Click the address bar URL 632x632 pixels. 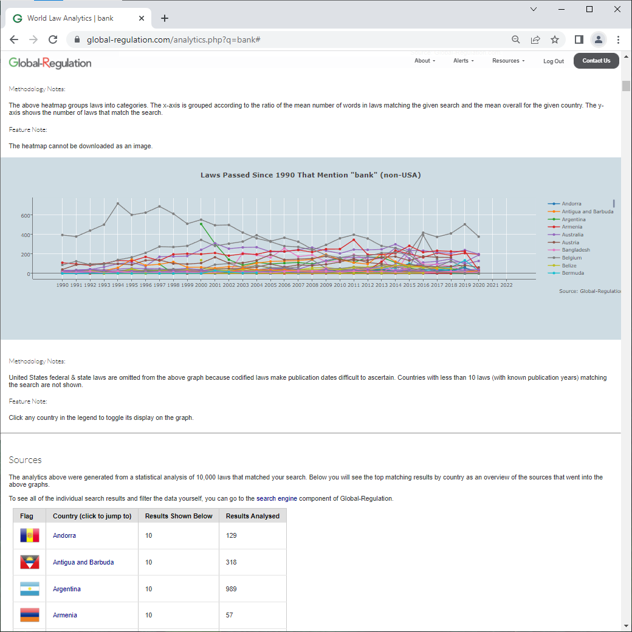[173, 39]
